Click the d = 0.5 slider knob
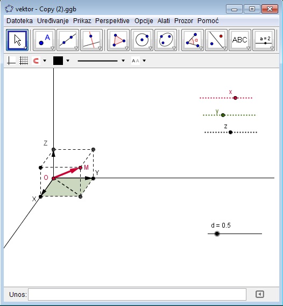The height and width of the screenshot is (306, 283). pos(217,234)
